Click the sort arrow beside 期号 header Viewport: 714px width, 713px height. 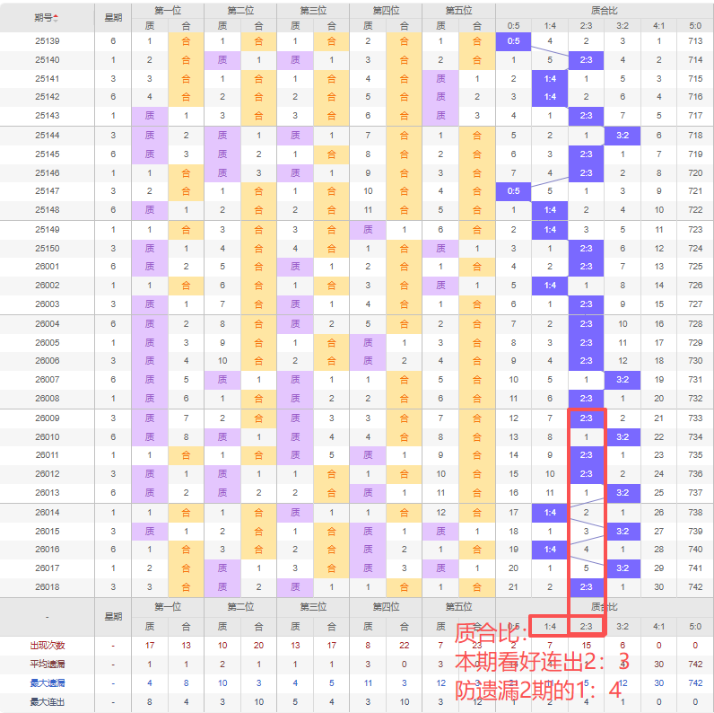[56, 18]
